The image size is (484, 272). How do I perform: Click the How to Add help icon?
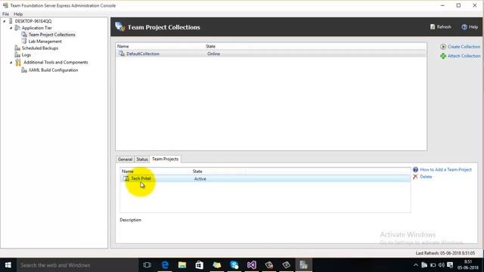tap(415, 169)
